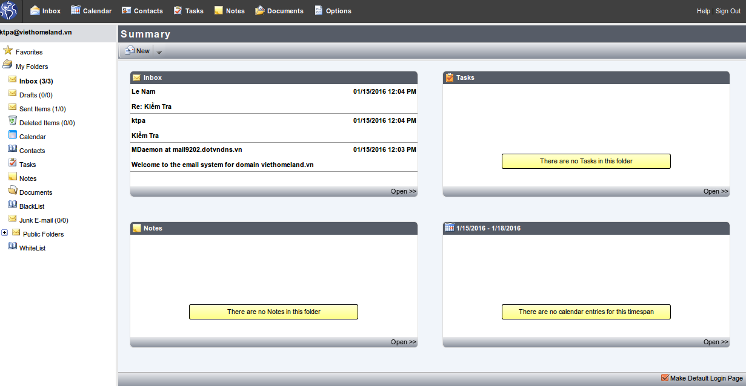This screenshot has width=746, height=386.
Task: Click 'no calendar entries for this timespan' notice
Action: tap(586, 312)
